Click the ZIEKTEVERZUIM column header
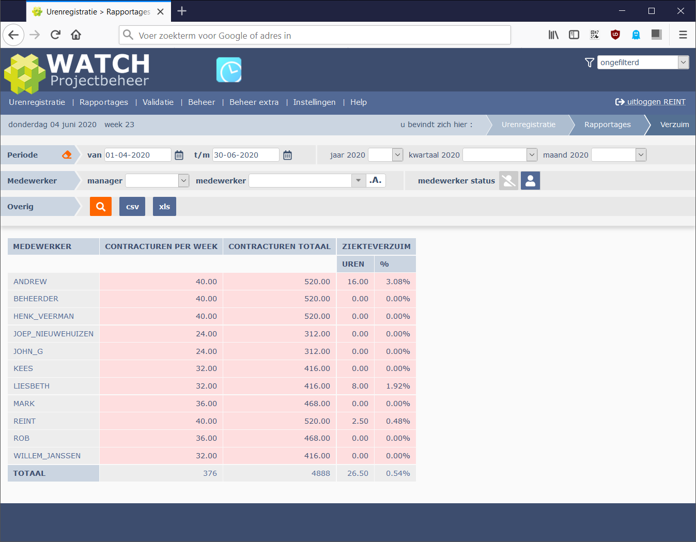The height and width of the screenshot is (542, 696). (376, 246)
